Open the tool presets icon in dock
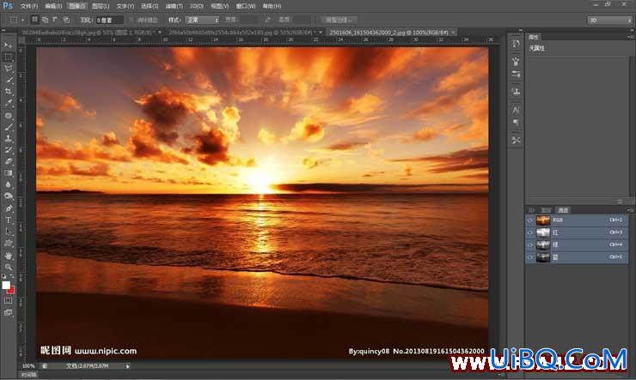 (516, 141)
